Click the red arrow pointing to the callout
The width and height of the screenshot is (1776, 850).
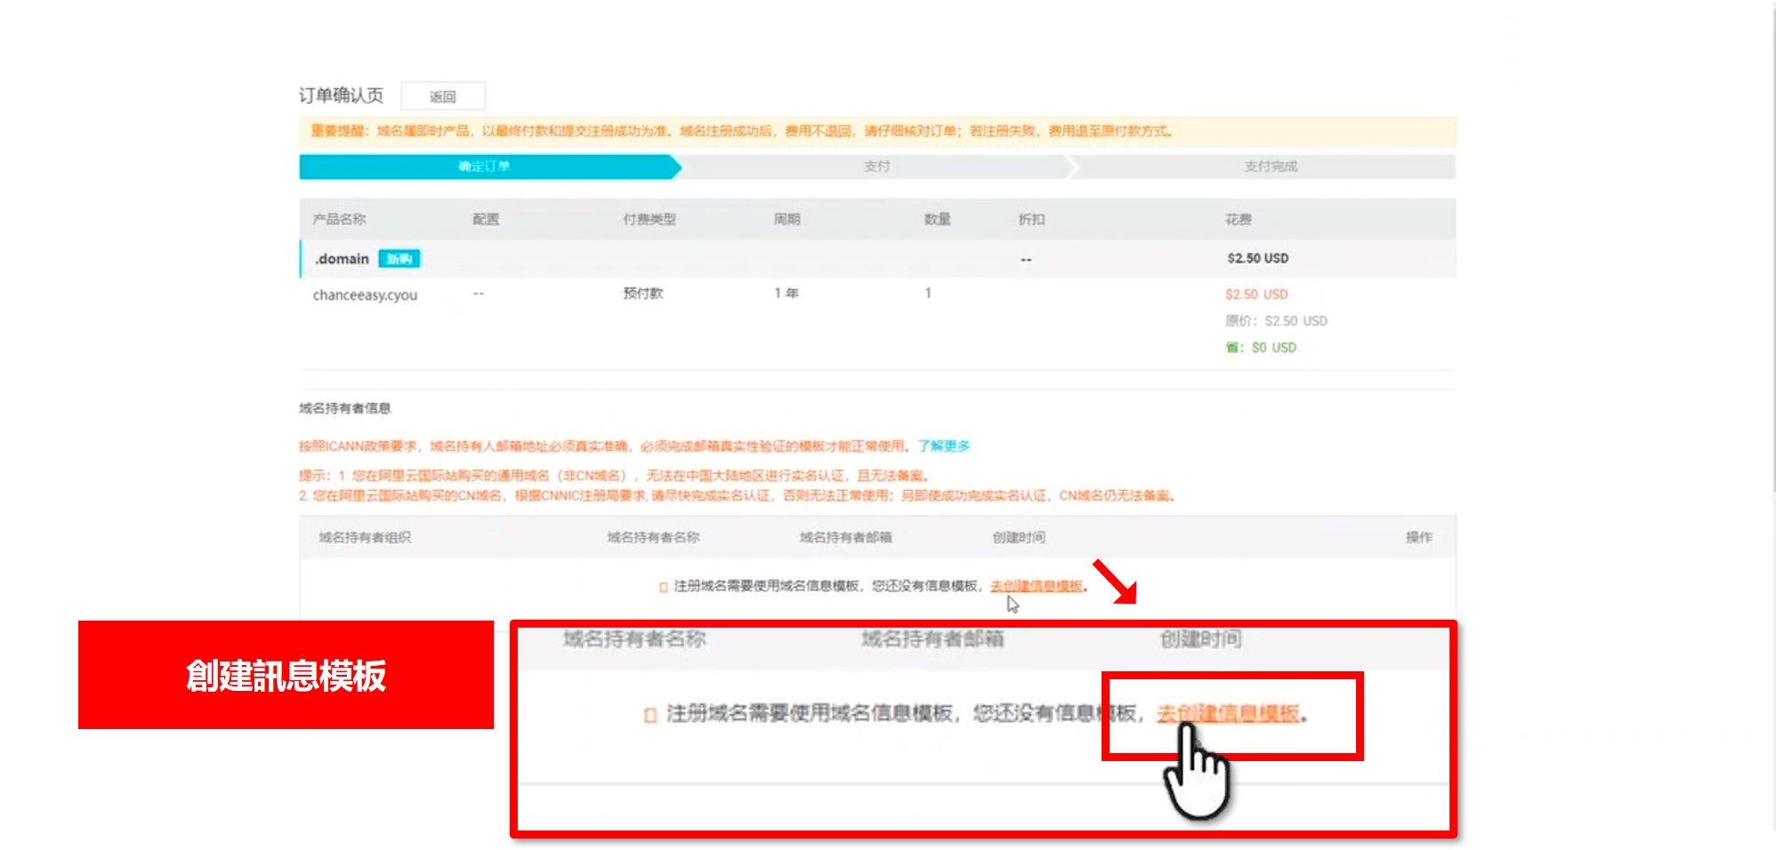click(x=1114, y=581)
